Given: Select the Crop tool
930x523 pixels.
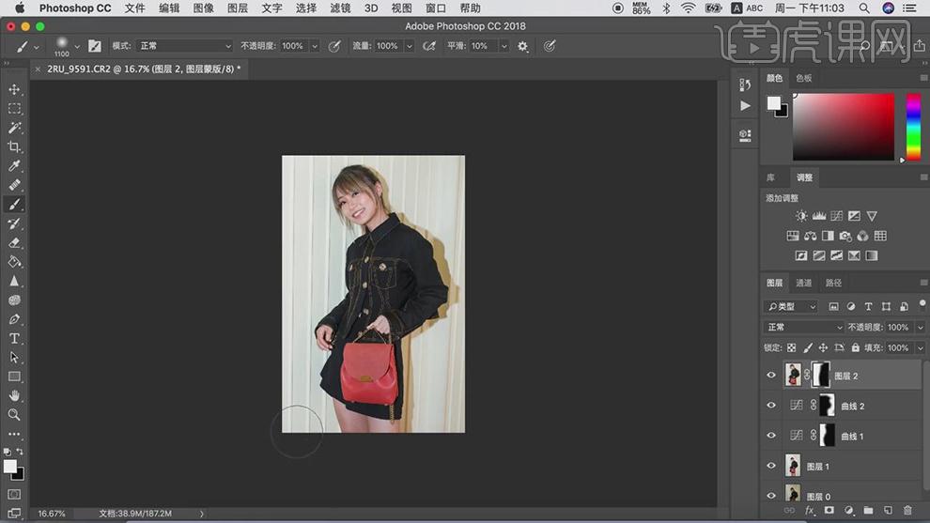Looking at the screenshot, I should (14, 146).
